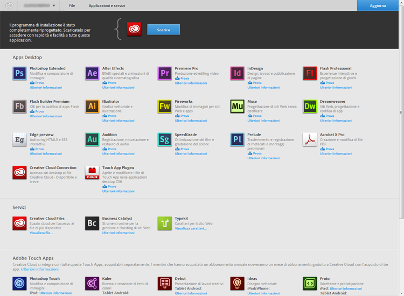Open Ulteriori informazioni for InDesign
The image size is (404, 296).
263,88
